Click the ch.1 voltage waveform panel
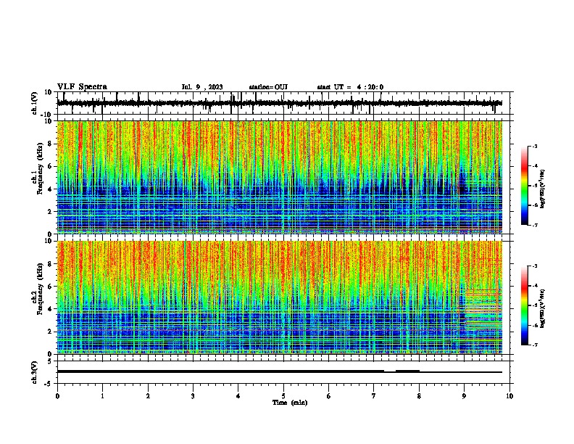 pyautogui.click(x=285, y=103)
